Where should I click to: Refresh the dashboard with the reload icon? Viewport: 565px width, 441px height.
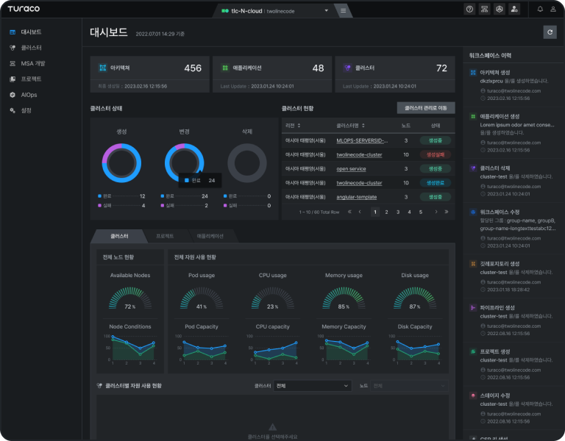(x=550, y=32)
